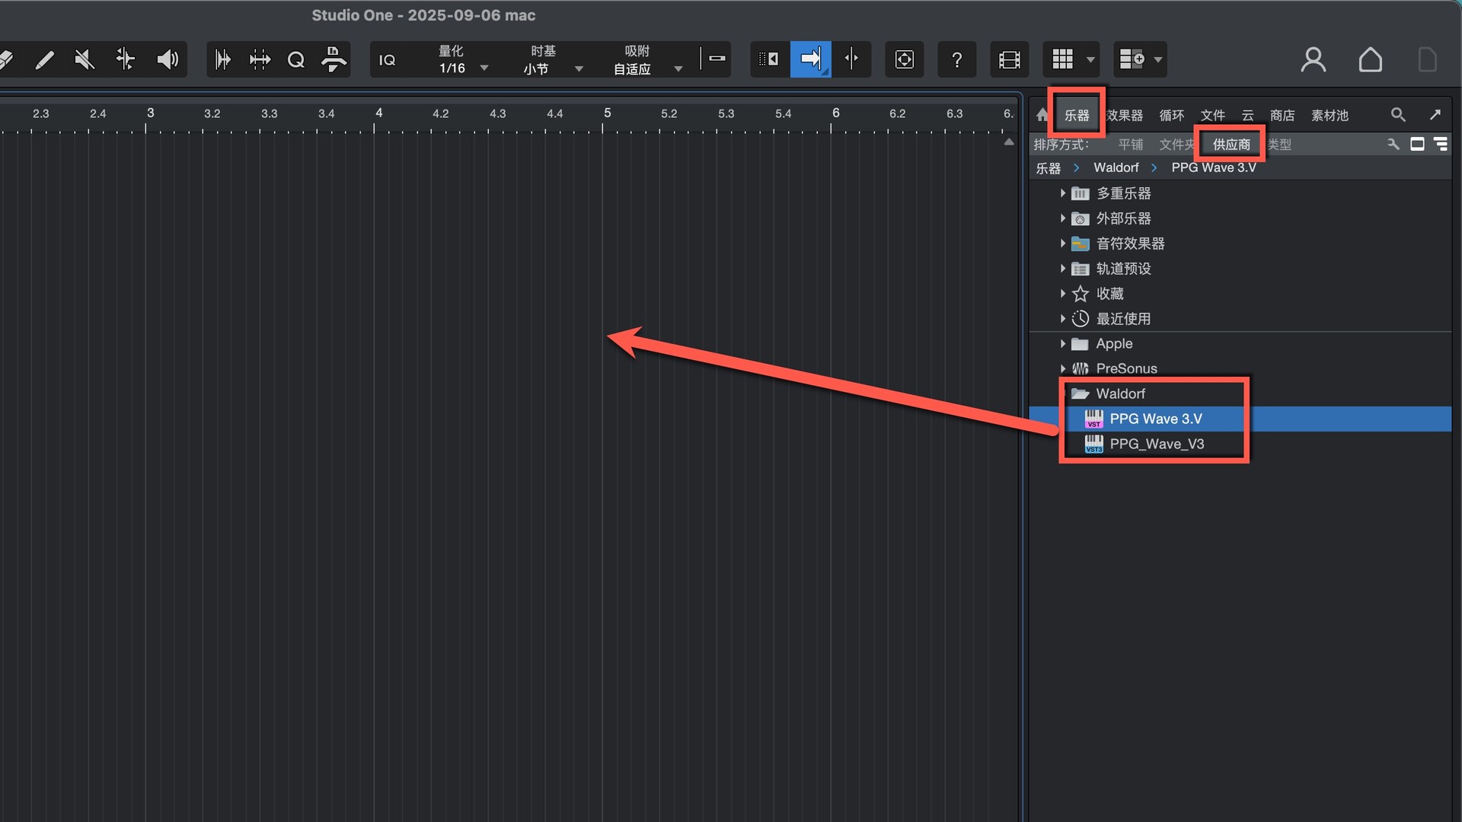Click the zoom-to-fit square icon
The height and width of the screenshot is (822, 1462).
click(904, 59)
